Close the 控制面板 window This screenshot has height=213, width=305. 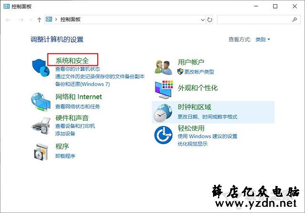tap(295, 6)
